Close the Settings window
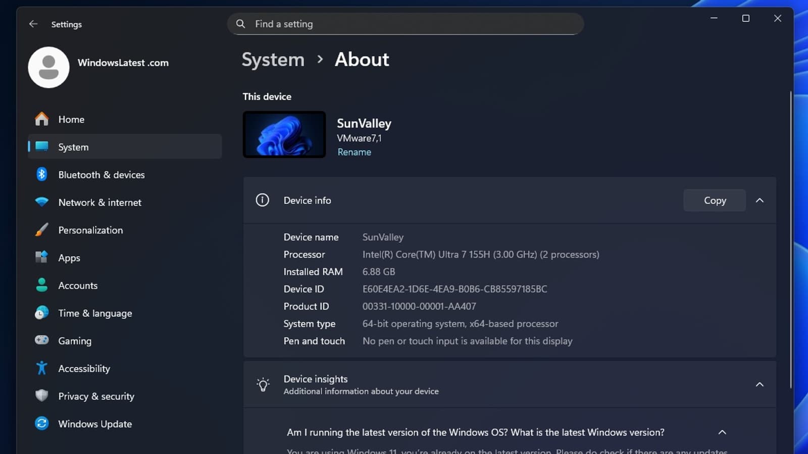 778,18
